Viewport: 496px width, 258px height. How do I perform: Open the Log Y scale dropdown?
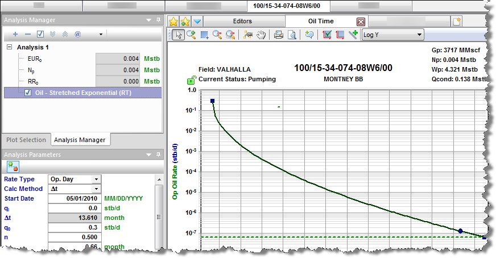[x=419, y=35]
